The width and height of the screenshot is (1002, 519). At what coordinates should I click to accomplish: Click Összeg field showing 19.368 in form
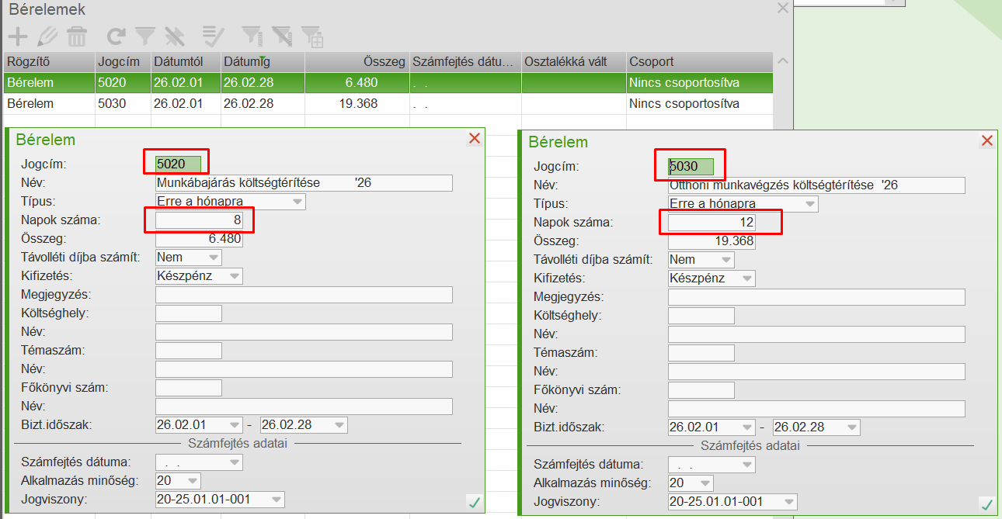[x=711, y=240]
